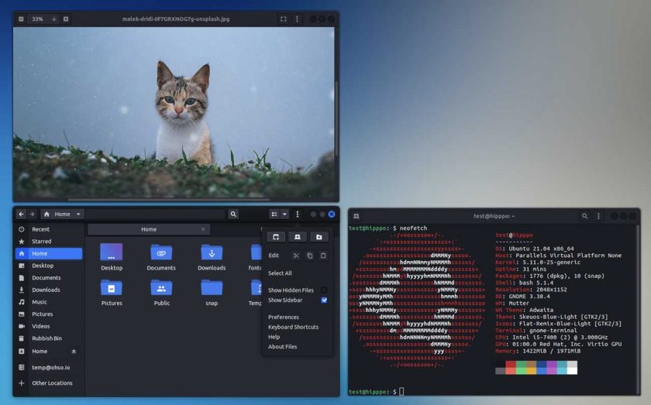Open the image viewer's three-dot menu
The width and height of the screenshot is (651, 405).
[x=297, y=19]
